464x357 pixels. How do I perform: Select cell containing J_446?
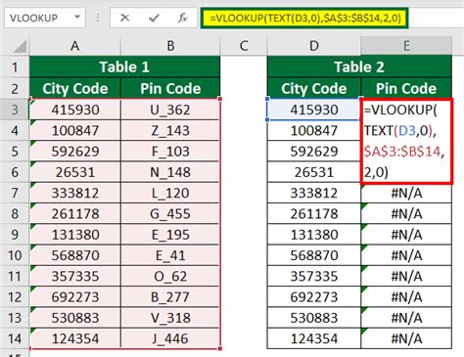click(170, 338)
